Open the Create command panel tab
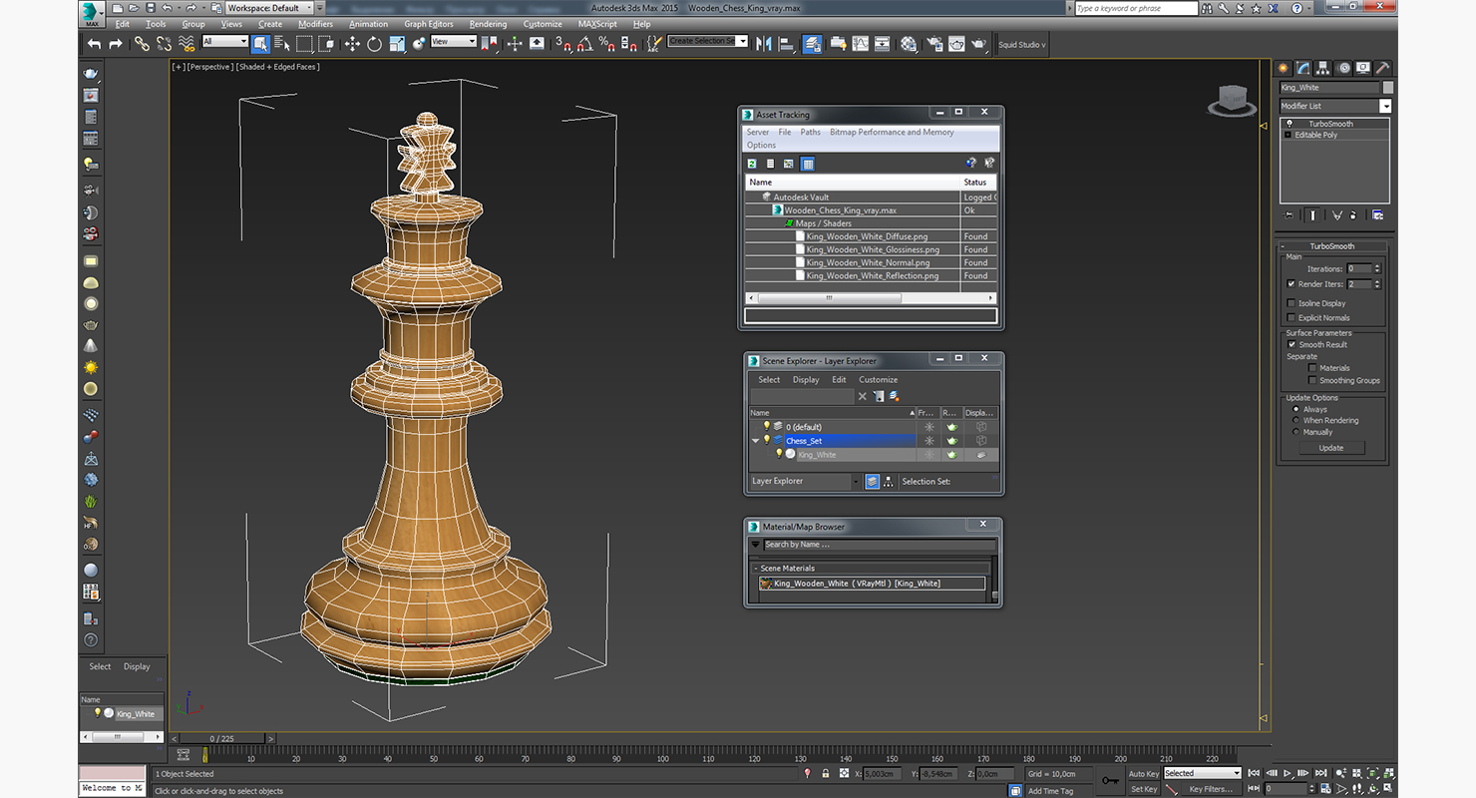The height and width of the screenshot is (798, 1476). [1284, 68]
